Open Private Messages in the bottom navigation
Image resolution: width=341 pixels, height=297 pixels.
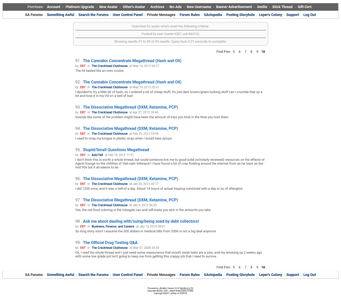[x=161, y=275]
